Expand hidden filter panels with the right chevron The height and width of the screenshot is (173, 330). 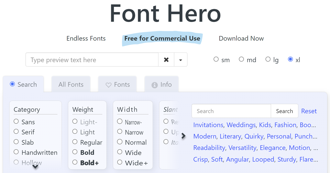tap(184, 135)
